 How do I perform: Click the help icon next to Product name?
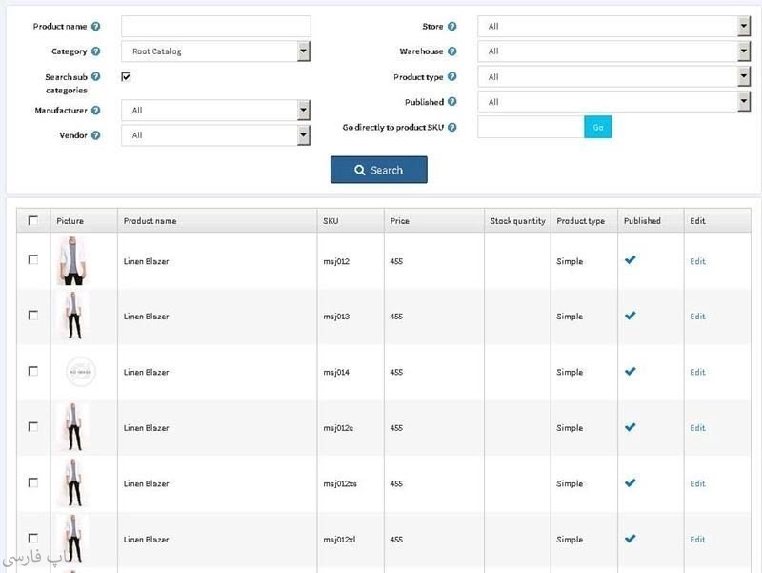point(95,27)
